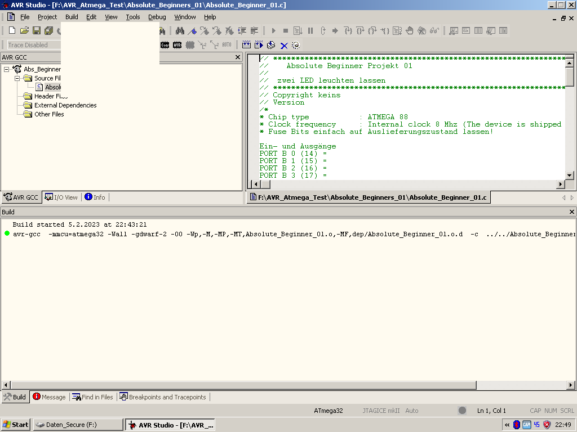
Task: Click Build output scrollbar right arrow
Action: (x=570, y=385)
